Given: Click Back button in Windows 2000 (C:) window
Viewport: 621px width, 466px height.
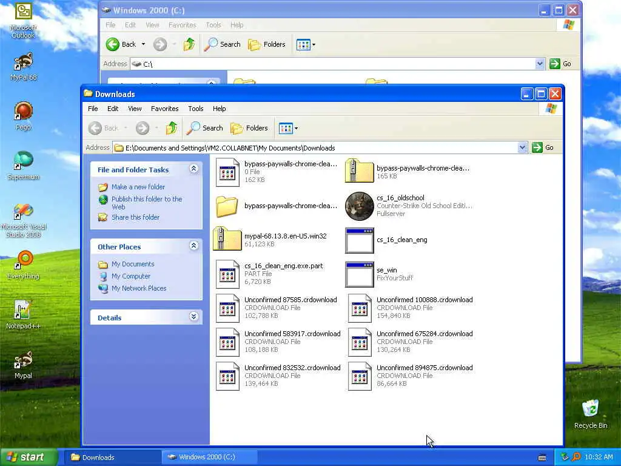Looking at the screenshot, I should 121,44.
